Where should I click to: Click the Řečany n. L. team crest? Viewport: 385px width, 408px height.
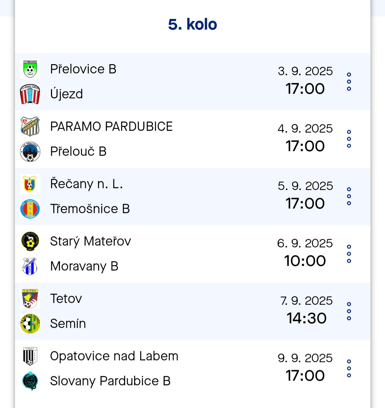30,184
